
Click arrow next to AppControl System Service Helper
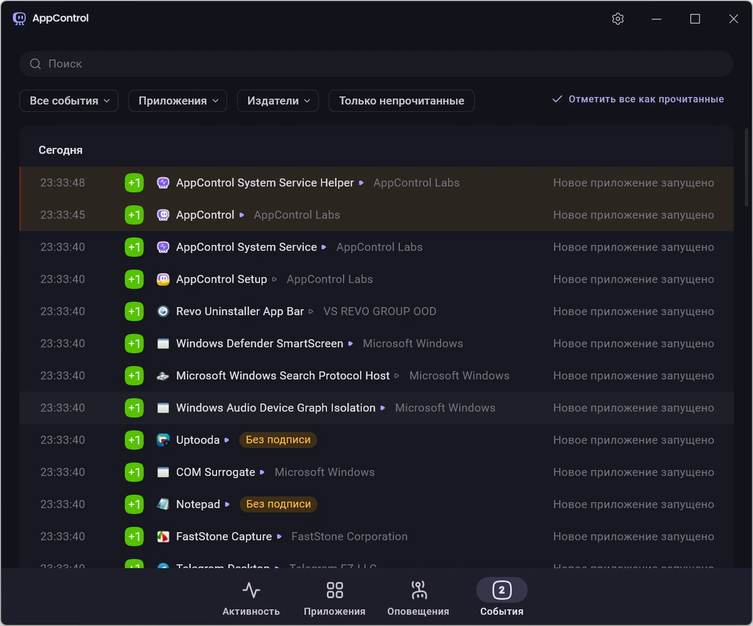[x=361, y=183]
